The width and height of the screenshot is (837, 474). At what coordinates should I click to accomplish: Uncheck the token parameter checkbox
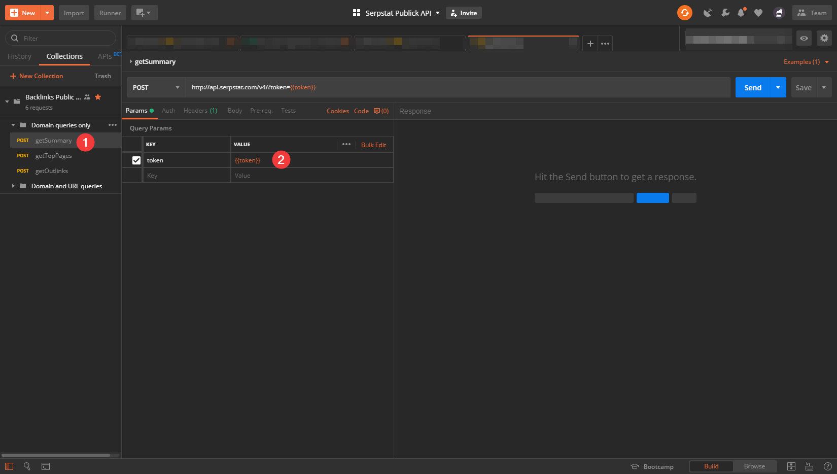tap(136, 160)
